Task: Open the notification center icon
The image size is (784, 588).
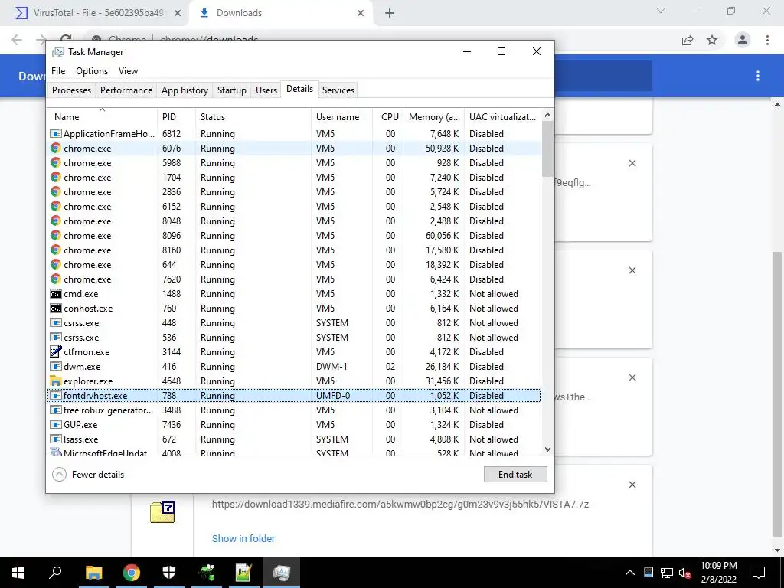Action: click(759, 573)
